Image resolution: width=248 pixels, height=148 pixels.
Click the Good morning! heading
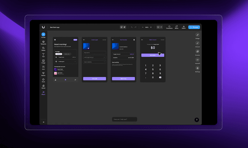60,44
